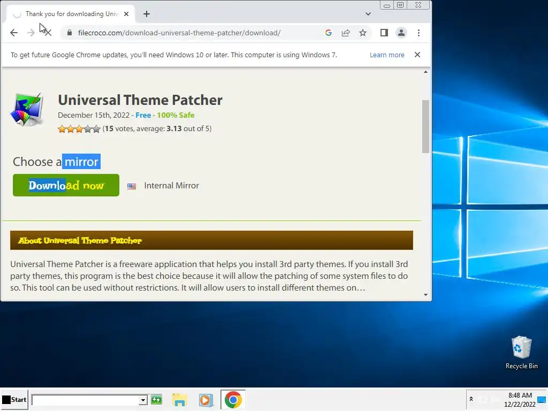This screenshot has height=411, width=548.
Task: Open the Chrome profile avatar menu
Action: click(x=401, y=33)
